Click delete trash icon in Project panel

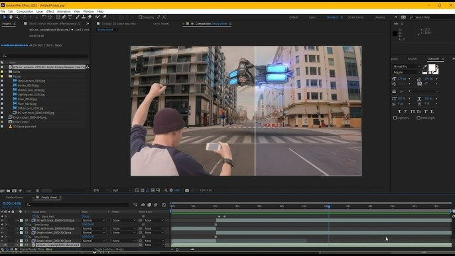point(37,191)
